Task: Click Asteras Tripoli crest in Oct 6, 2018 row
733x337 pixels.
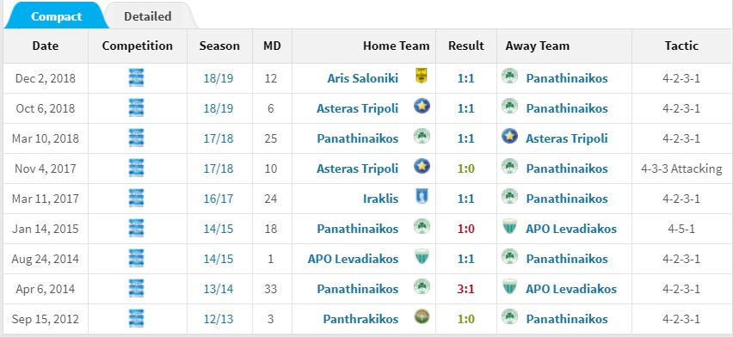Action: [x=422, y=106]
